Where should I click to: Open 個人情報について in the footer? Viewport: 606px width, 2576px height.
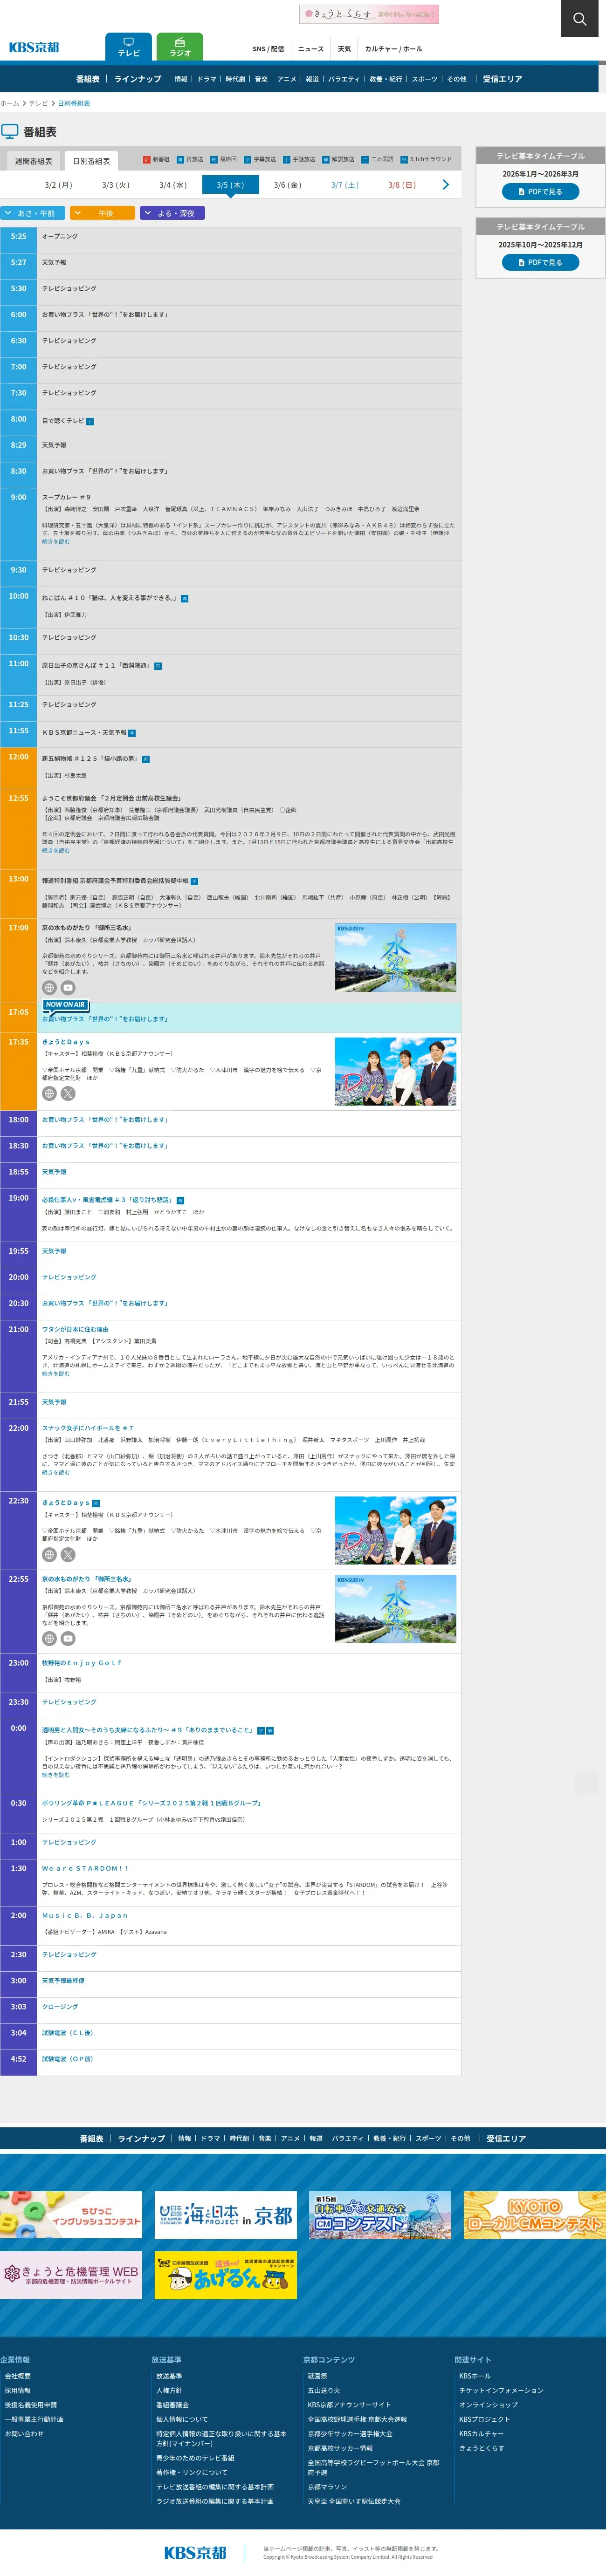[182, 2419]
